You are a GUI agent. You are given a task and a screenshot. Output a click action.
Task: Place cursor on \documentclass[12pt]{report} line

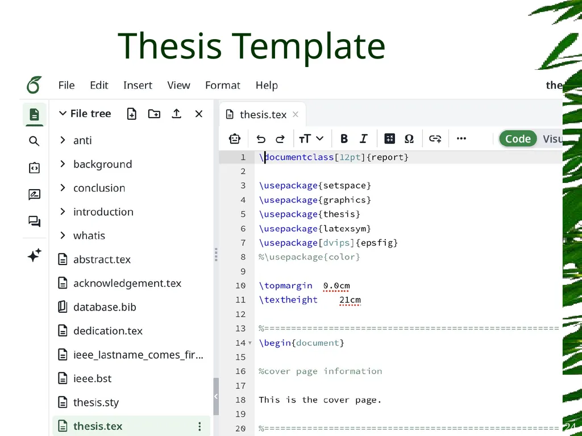pos(334,157)
